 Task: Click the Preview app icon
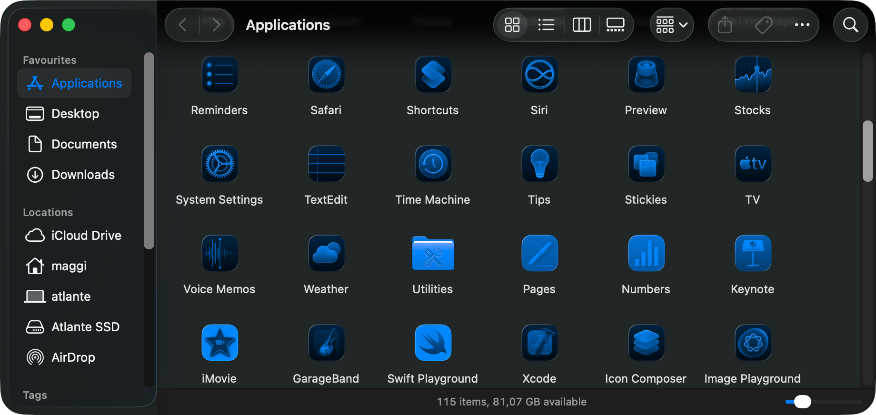646,74
